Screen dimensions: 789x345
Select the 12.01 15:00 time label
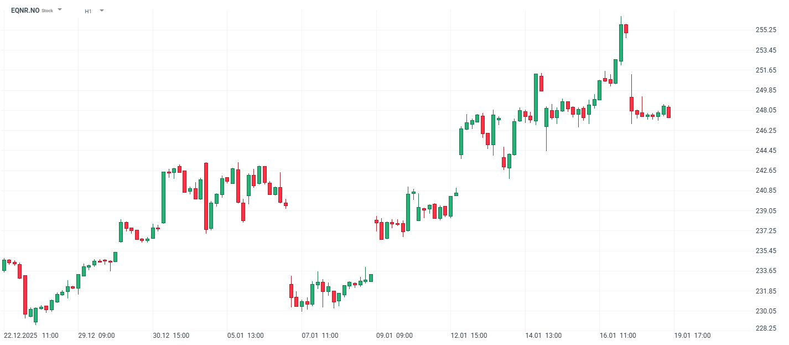(x=469, y=336)
